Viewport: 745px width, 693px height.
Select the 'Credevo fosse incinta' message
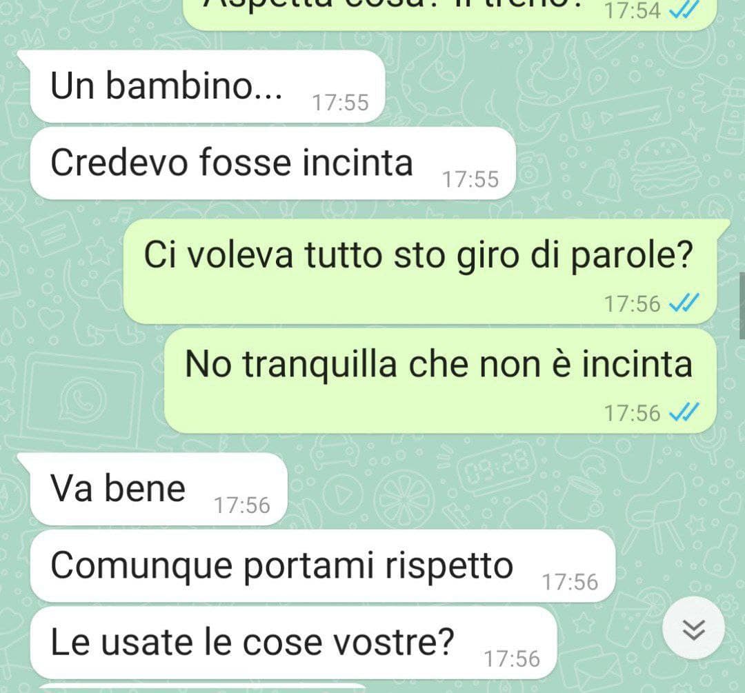272,163
